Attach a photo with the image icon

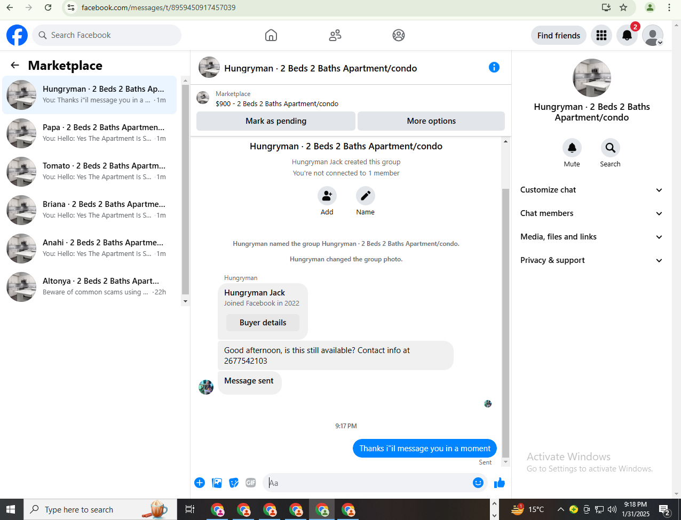point(217,483)
